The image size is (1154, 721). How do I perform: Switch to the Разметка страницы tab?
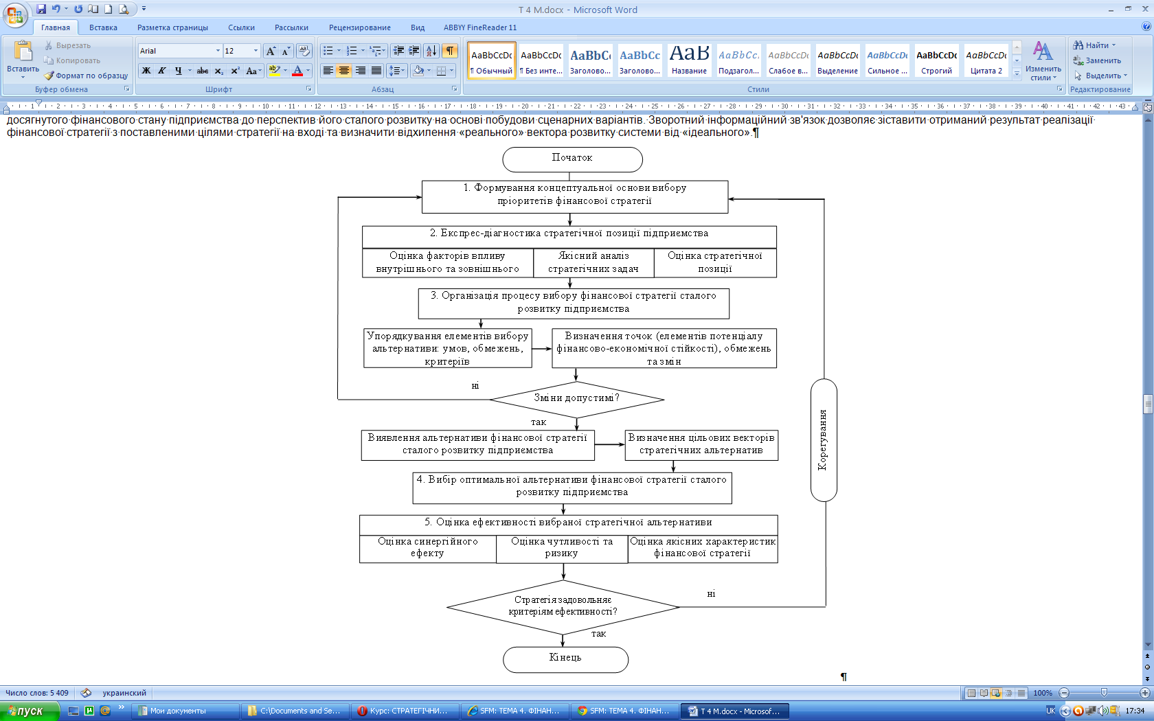(172, 27)
